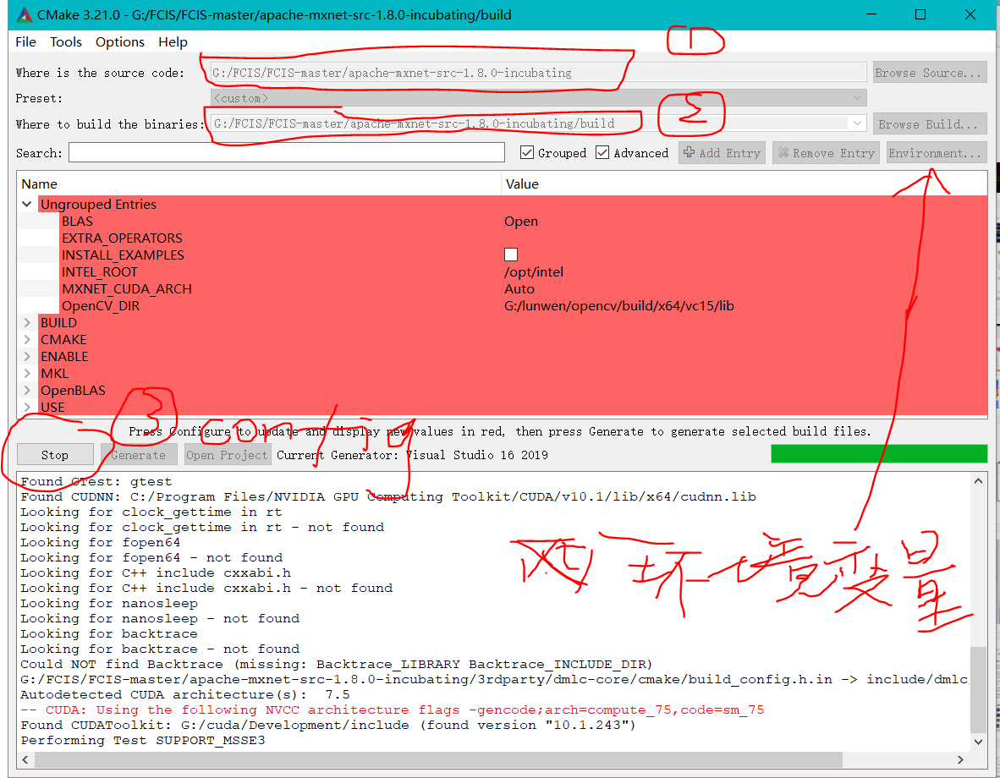Viewport: 1000px width, 778px height.
Task: Select the BLAS entry row
Action: click(77, 222)
